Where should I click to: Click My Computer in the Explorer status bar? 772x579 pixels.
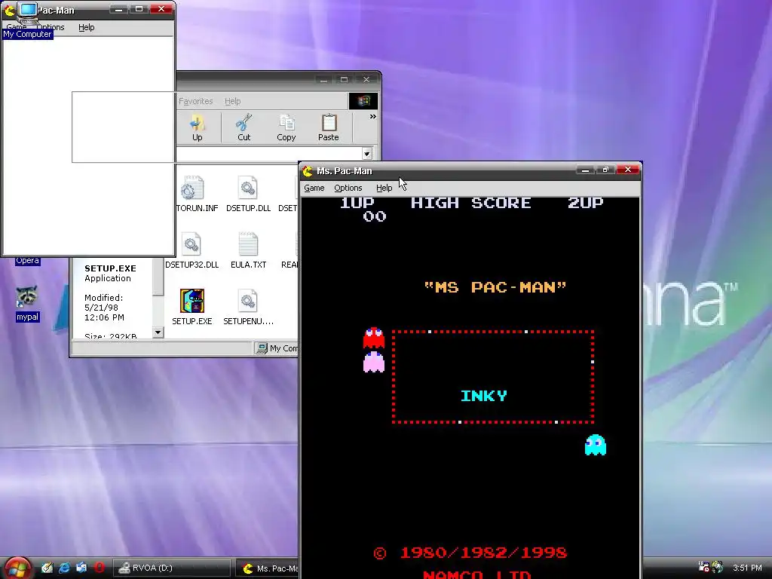(277, 348)
